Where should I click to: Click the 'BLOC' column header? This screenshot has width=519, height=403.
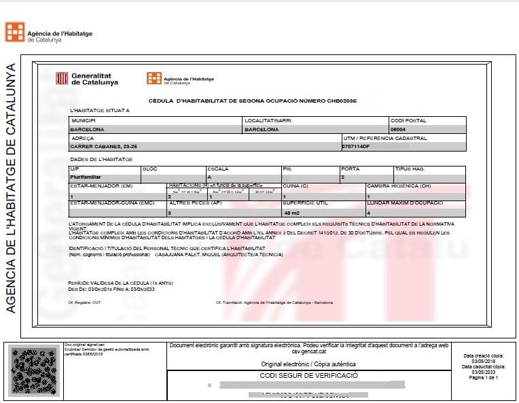pos(149,169)
